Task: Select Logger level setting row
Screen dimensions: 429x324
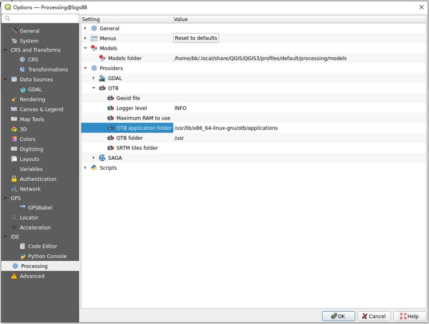Action: click(x=254, y=108)
